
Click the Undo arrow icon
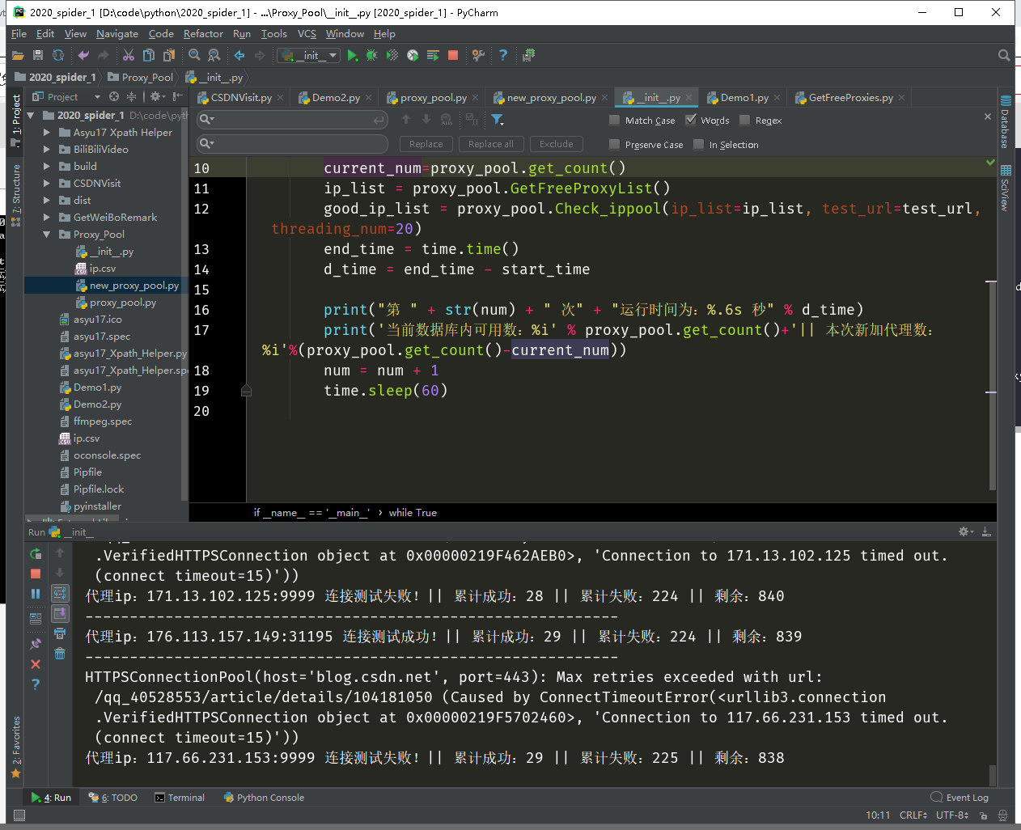[x=83, y=56]
